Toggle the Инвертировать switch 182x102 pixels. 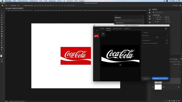[x=167, y=40]
